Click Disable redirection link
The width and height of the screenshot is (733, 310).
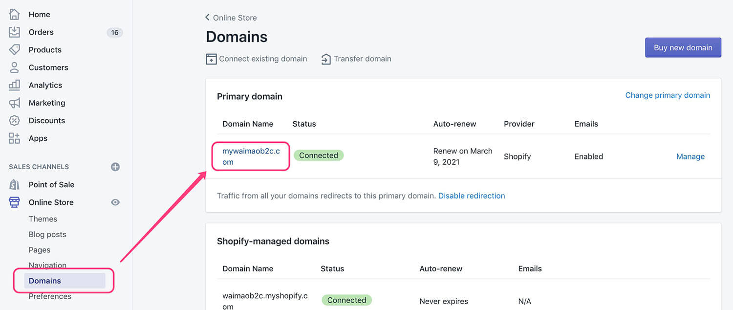click(x=471, y=196)
